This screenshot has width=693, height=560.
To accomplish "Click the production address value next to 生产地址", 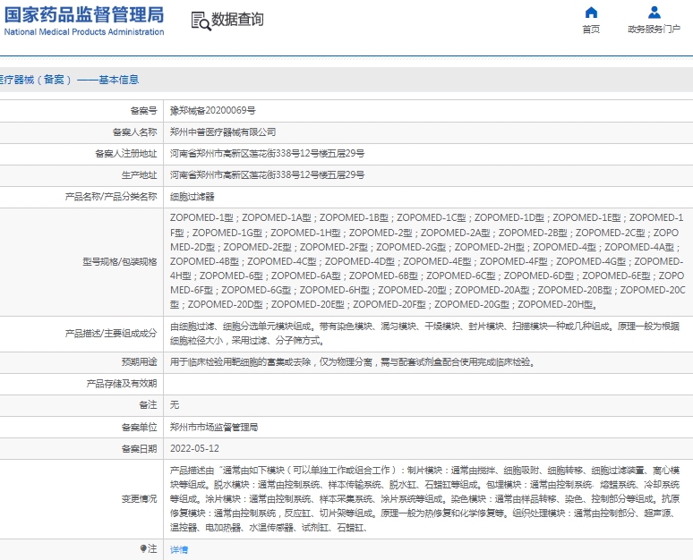I will coord(268,175).
